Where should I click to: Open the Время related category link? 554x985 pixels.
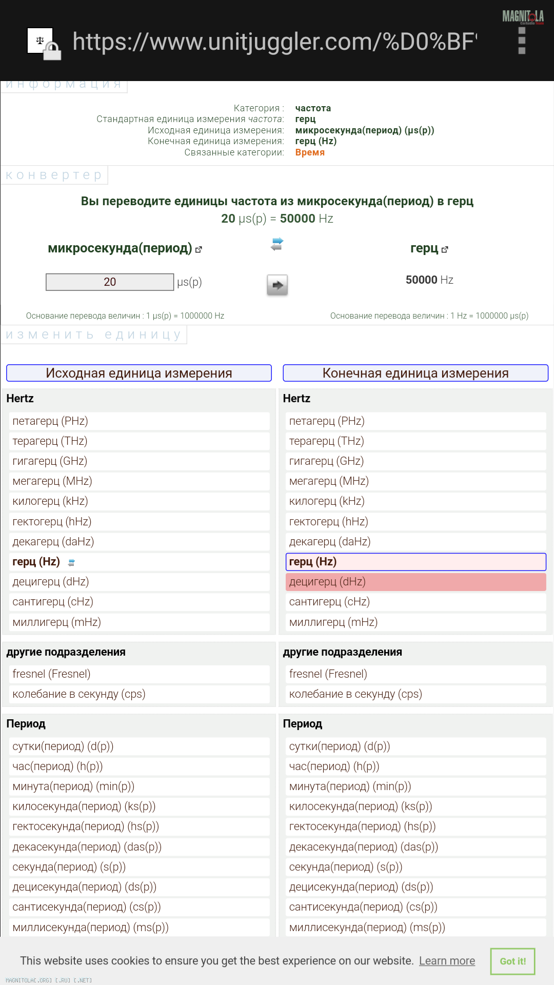tap(310, 152)
